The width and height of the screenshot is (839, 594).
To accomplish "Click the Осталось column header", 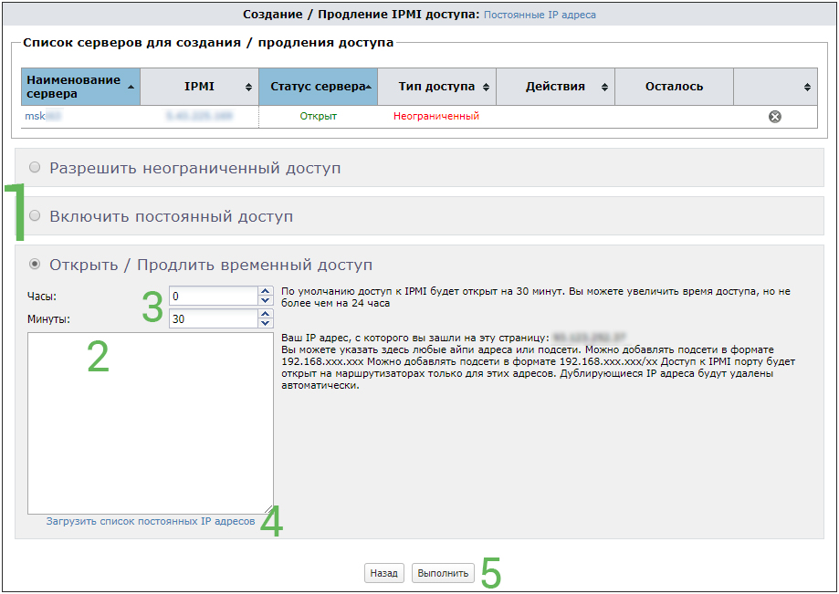I will [x=674, y=87].
